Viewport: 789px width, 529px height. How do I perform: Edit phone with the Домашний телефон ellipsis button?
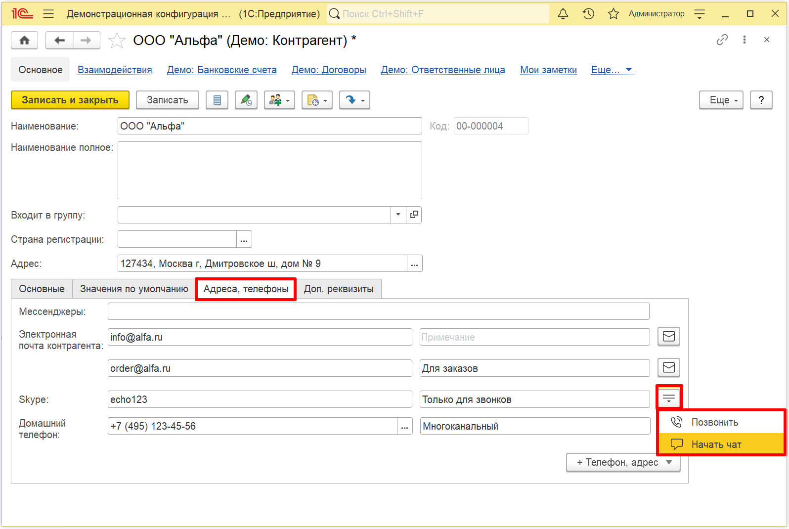tap(405, 426)
